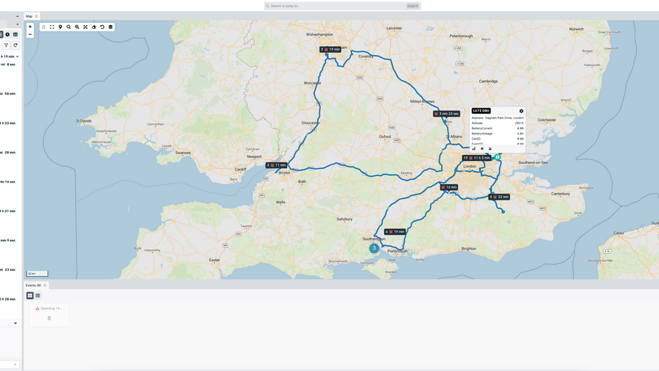Image resolution: width=659 pixels, height=371 pixels.
Task: Switch Events panel to list view
Action: [38, 296]
